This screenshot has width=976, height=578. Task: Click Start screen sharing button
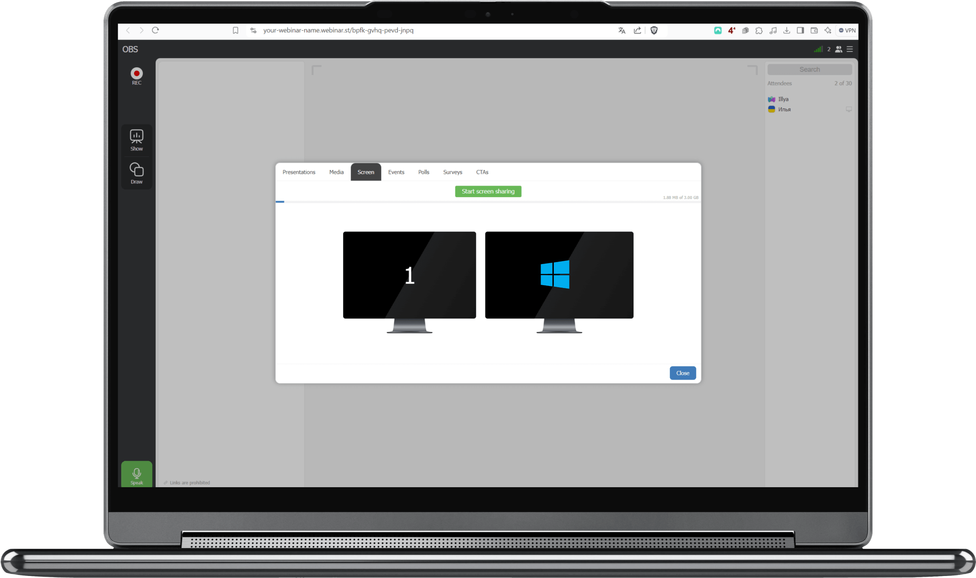[x=488, y=191]
